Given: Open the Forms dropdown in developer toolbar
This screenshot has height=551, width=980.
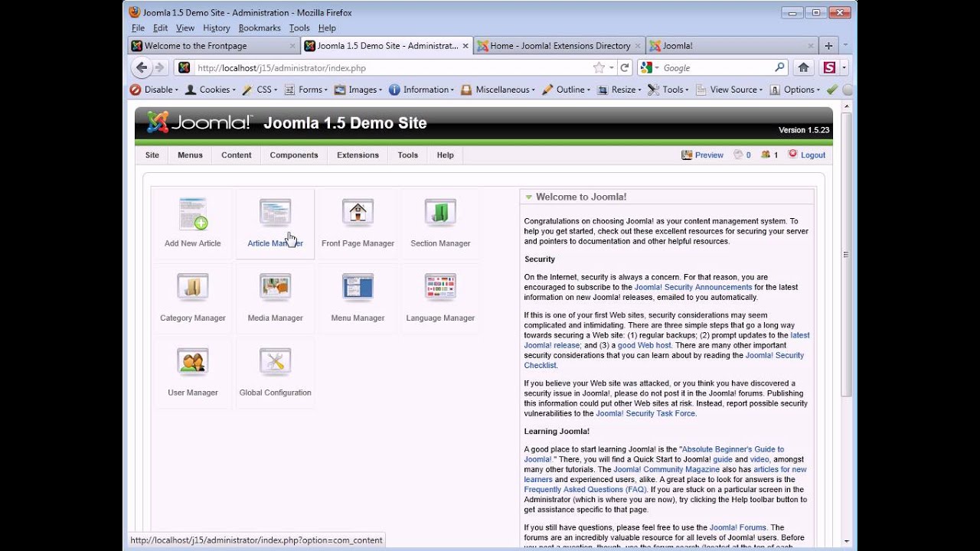Looking at the screenshot, I should (x=305, y=90).
